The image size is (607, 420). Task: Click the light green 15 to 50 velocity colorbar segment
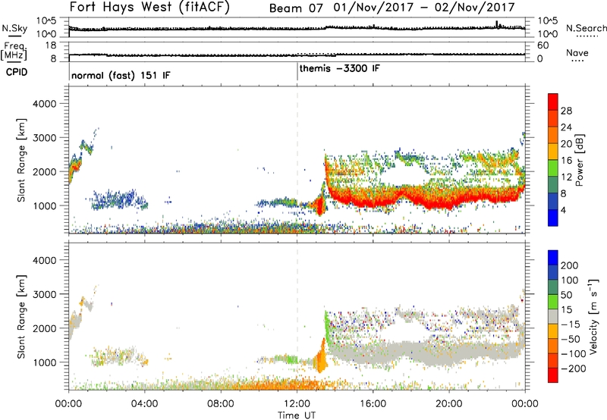(x=553, y=302)
